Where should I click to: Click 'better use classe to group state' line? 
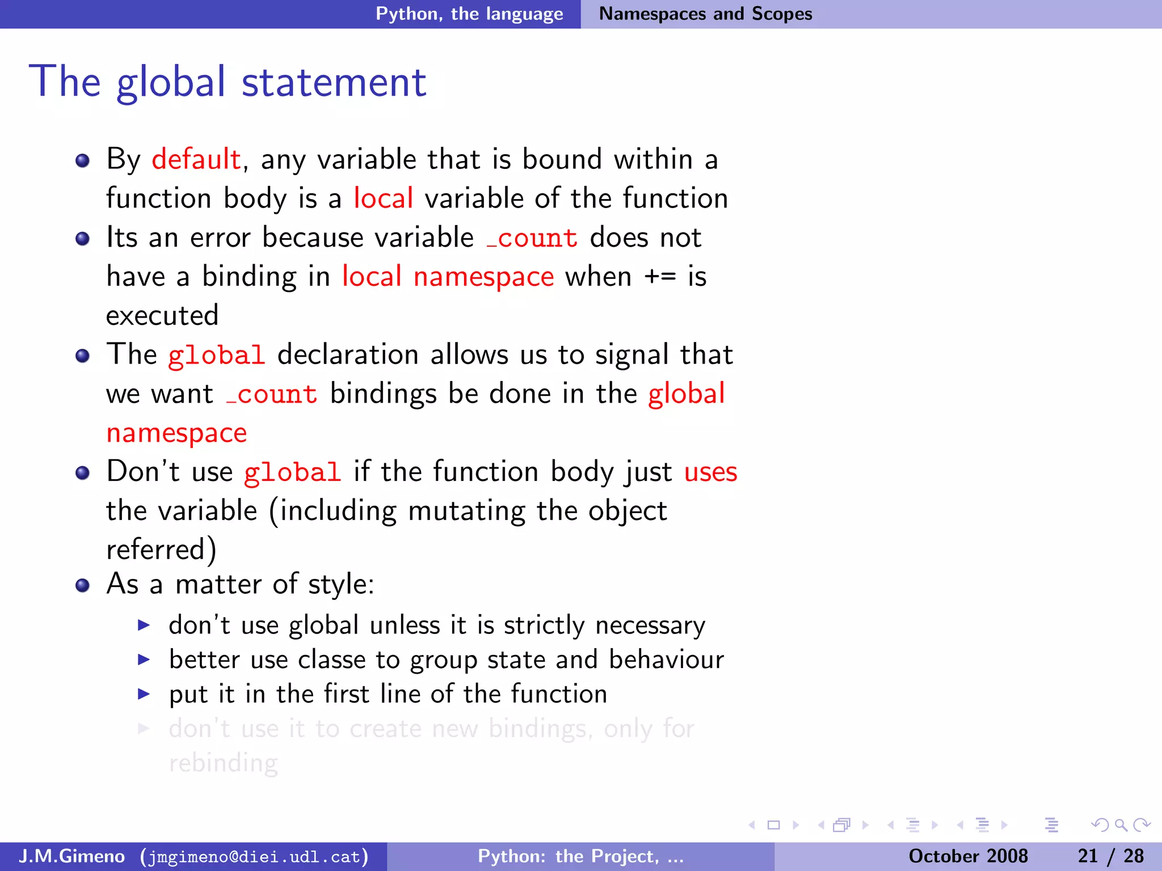click(x=447, y=660)
